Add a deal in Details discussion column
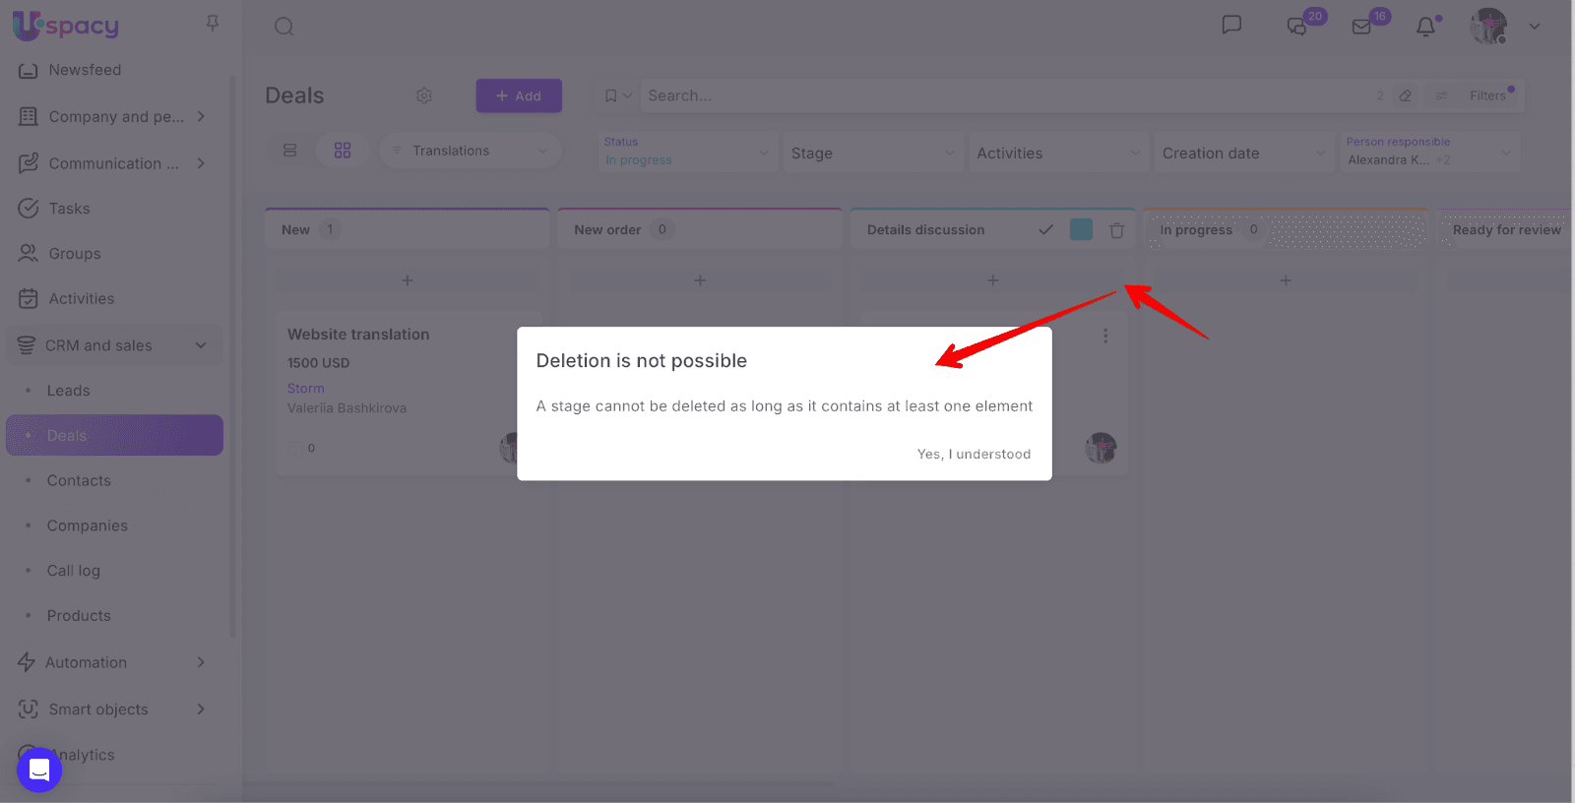 tap(993, 280)
